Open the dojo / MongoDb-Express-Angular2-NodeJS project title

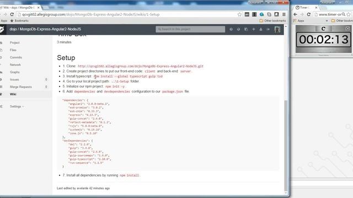45,29
